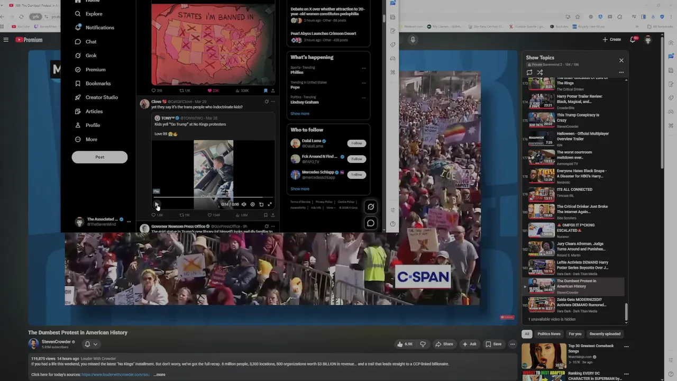Close the Show Topics playlist panel
Viewport: 677px width, 381px height.
[621, 60]
